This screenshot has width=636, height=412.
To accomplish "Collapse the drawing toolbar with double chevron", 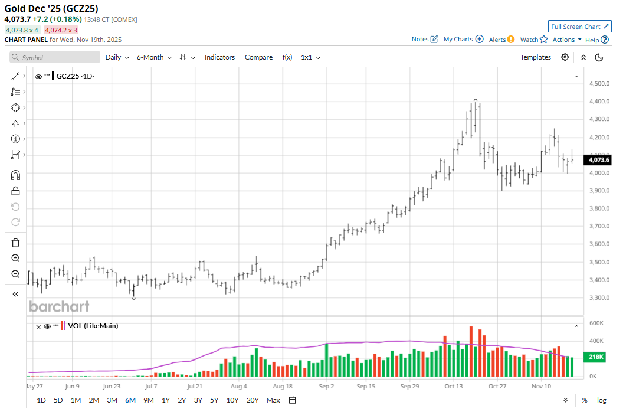I will 15,294.
